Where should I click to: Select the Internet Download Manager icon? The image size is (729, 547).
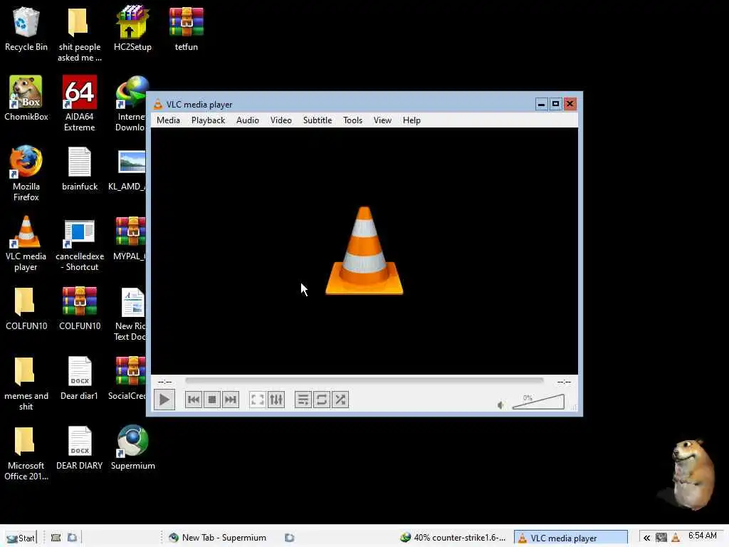pos(131,103)
